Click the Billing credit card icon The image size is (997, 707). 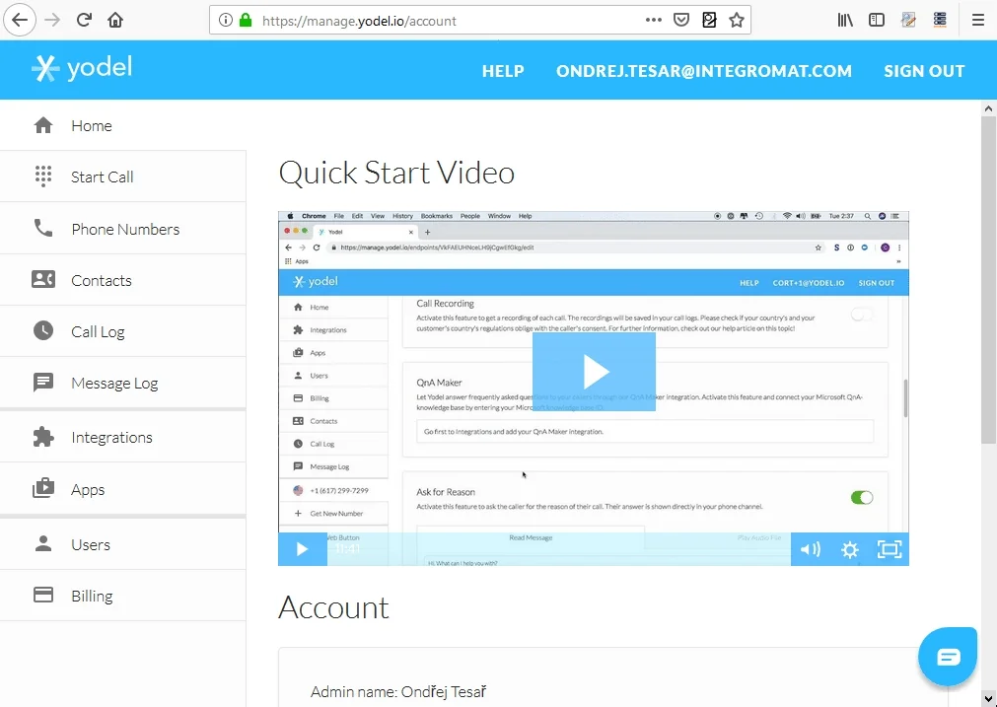(43, 596)
